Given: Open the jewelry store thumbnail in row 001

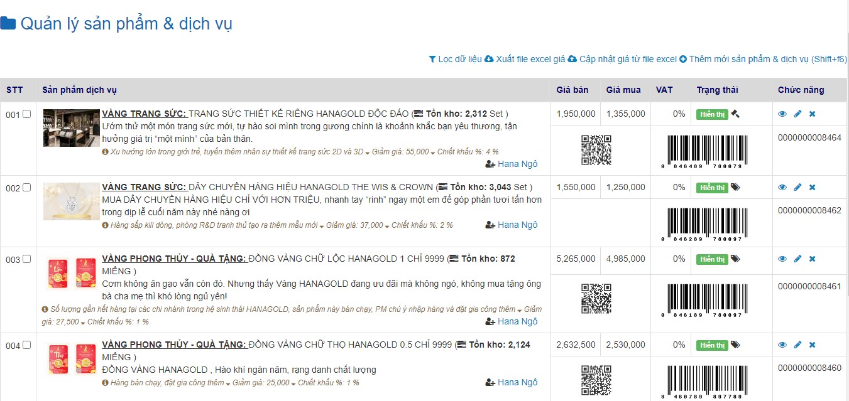Looking at the screenshot, I should [x=72, y=128].
